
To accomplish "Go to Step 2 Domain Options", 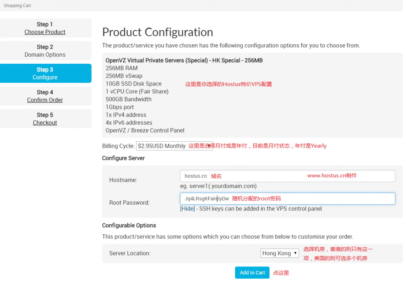I will [45, 51].
